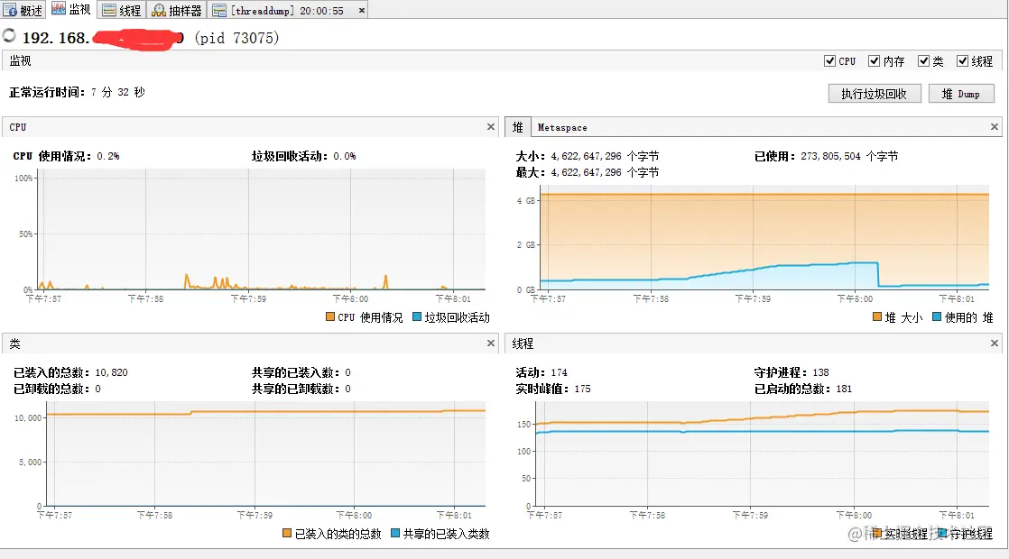Click the blue 使用的 堆 legend swatch
Screen dimensions: 1009x559
tap(937, 316)
